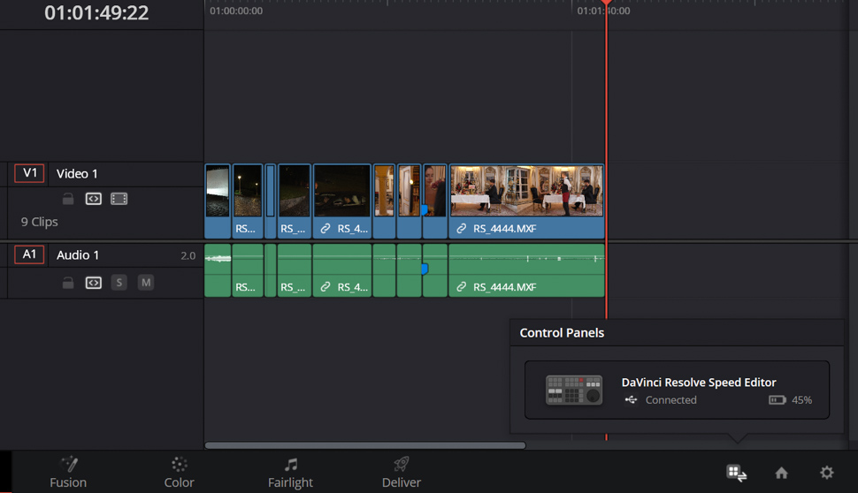
Task: Click the horizontal timeline scrollbar
Action: pyautogui.click(x=364, y=445)
